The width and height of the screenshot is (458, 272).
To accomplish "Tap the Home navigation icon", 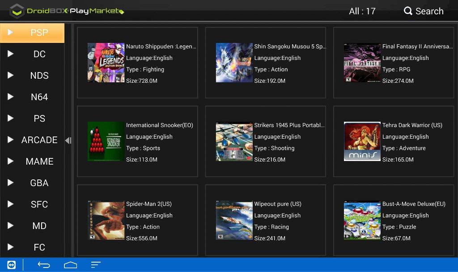I will (70, 265).
